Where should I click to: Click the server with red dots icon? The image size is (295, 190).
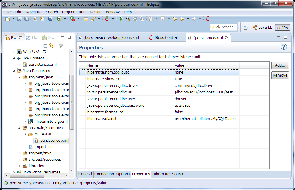[x=107, y=19]
